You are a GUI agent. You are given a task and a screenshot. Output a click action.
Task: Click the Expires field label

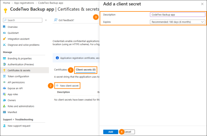click(x=107, y=22)
